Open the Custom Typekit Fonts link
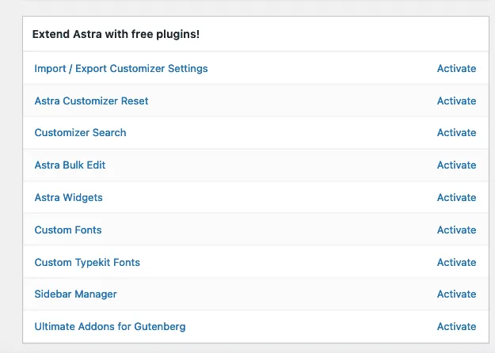 (x=87, y=263)
